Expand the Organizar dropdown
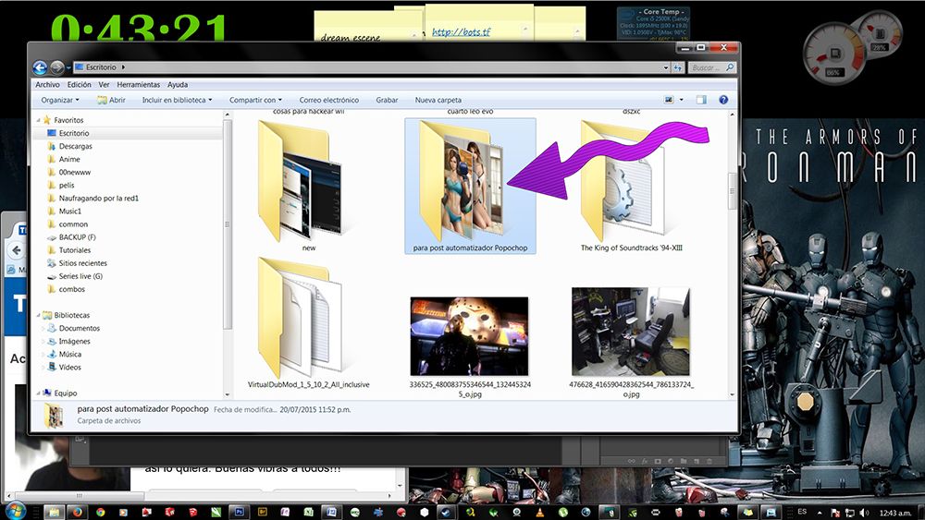 tap(59, 100)
